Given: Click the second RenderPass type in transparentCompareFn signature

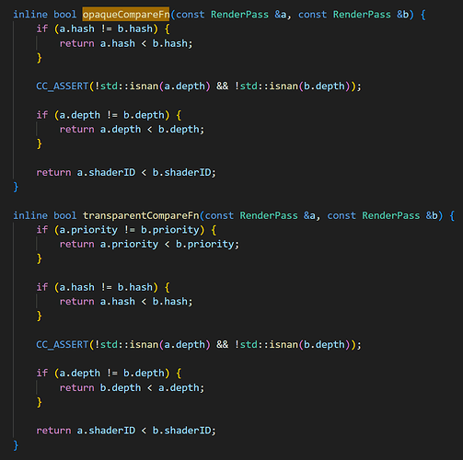Looking at the screenshot, I should [391, 215].
